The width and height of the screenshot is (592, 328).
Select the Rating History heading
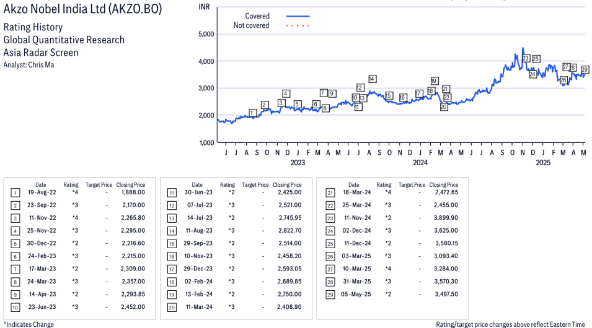pyautogui.click(x=33, y=27)
